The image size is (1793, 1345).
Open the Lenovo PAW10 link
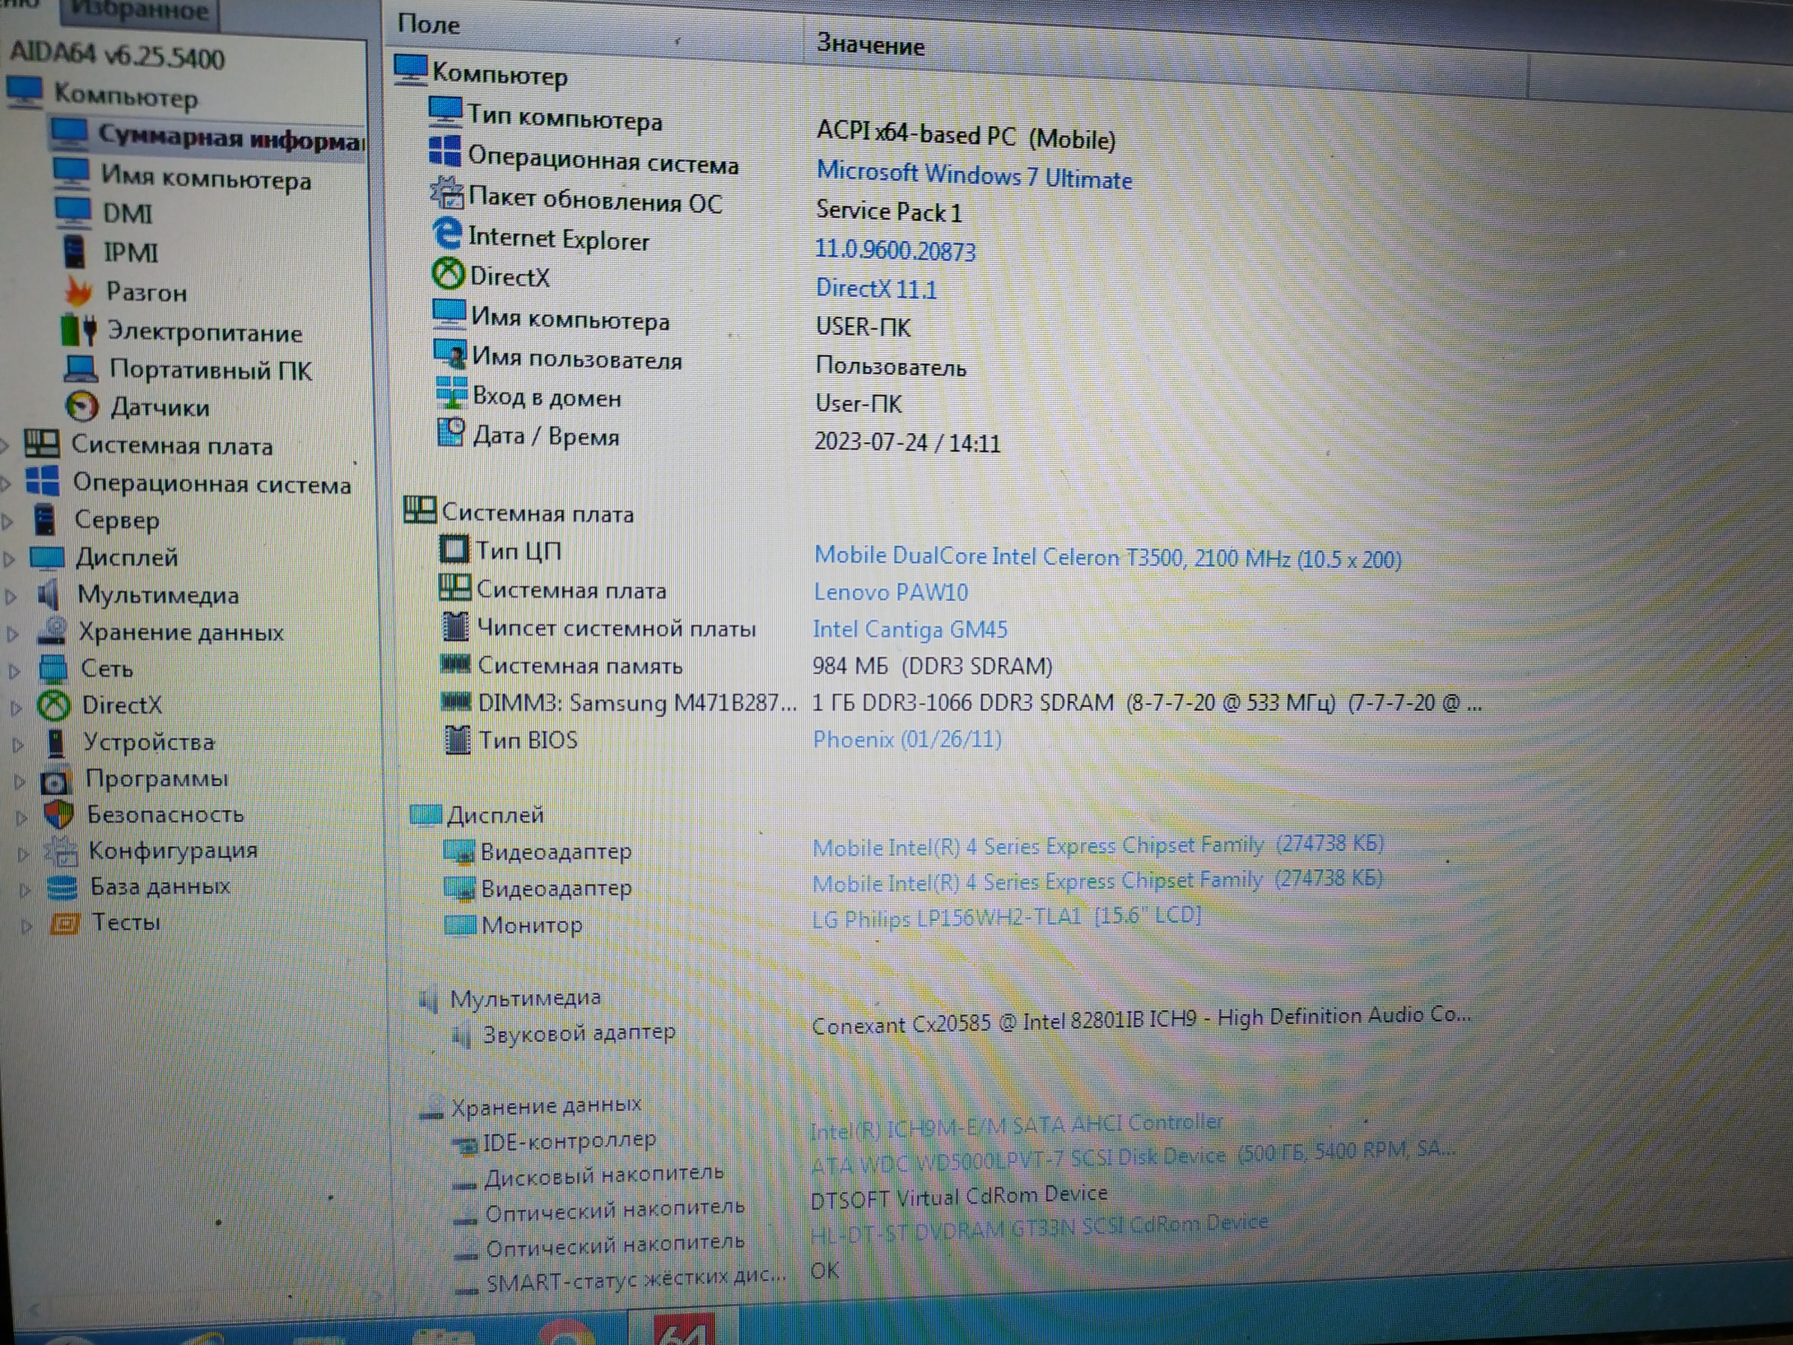click(891, 592)
